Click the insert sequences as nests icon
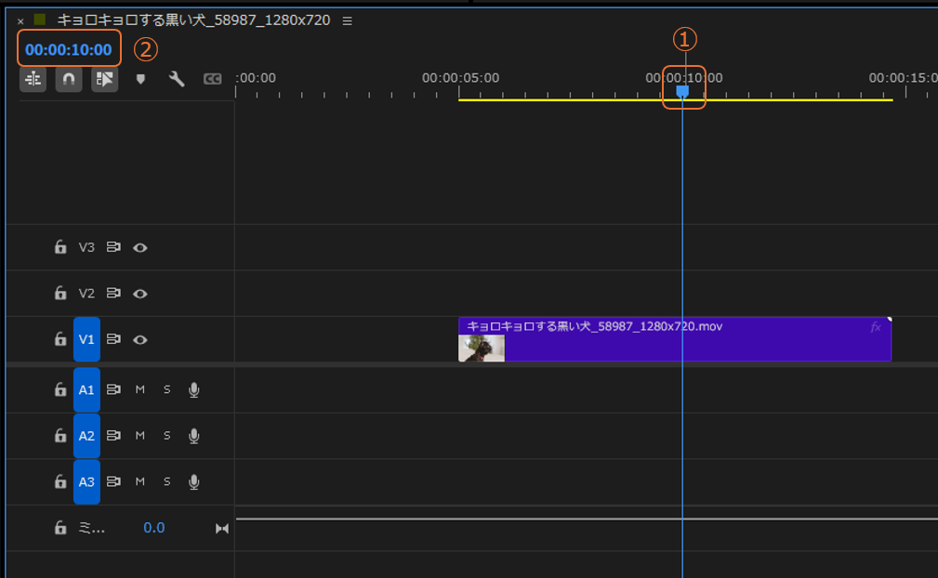 tap(33, 80)
